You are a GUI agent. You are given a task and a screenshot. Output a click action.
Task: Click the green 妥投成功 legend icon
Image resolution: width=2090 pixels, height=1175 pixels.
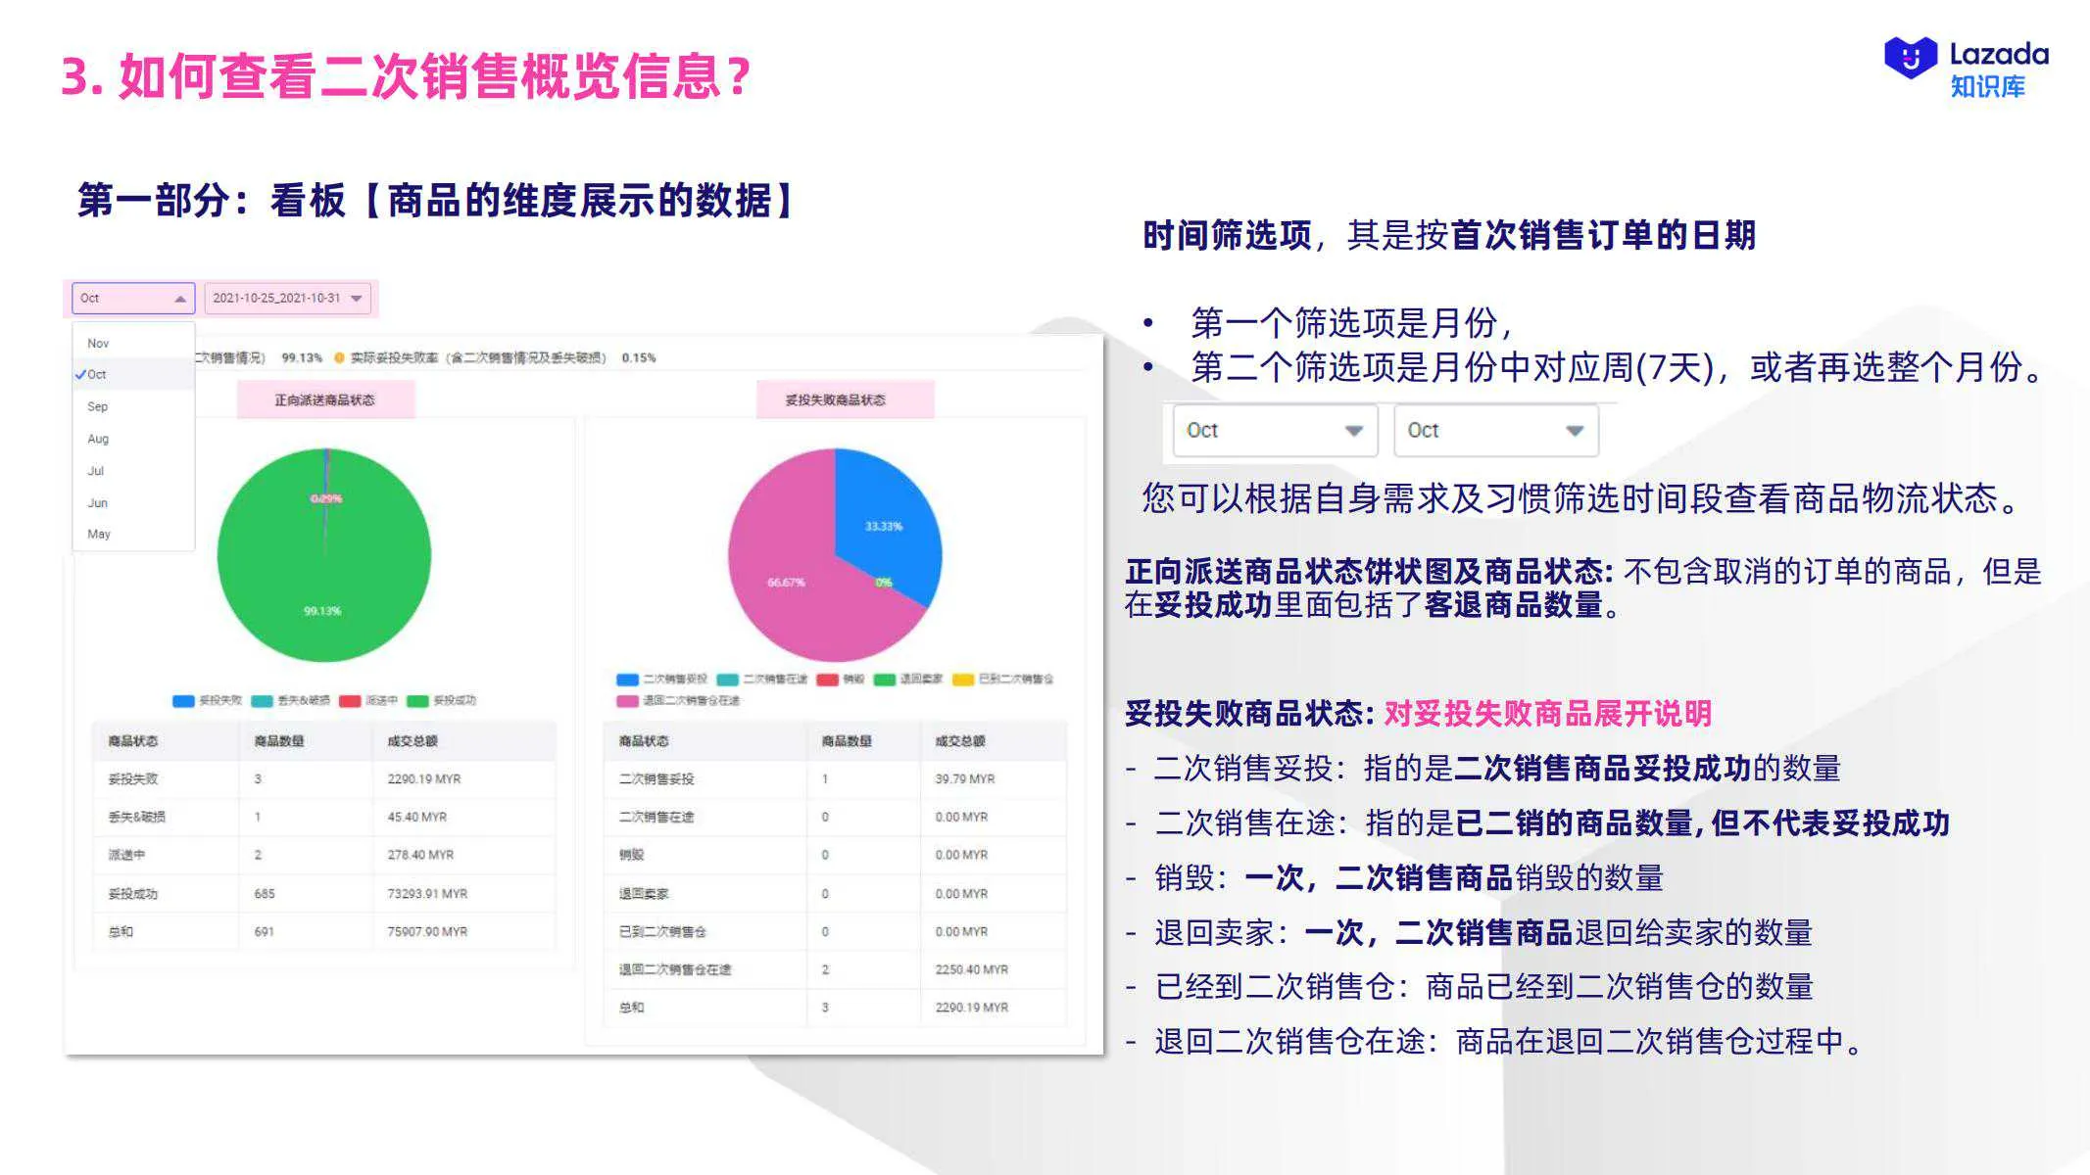(419, 701)
